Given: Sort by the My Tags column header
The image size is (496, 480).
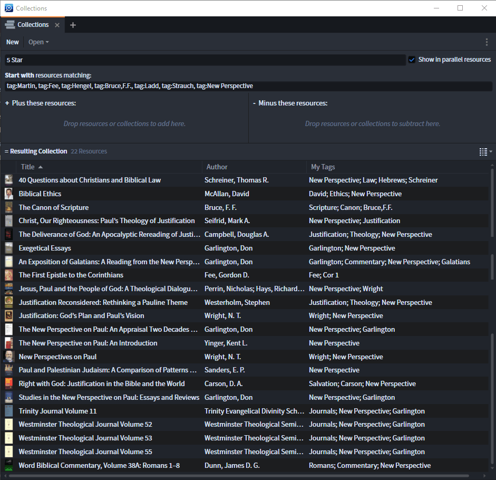Looking at the screenshot, I should pyautogui.click(x=323, y=167).
